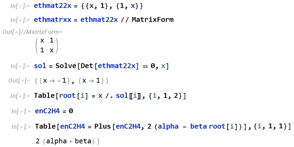This screenshot has height=147, width=294.
Task: Click the ethmat22x variable in first input
Action: [x=52, y=6]
